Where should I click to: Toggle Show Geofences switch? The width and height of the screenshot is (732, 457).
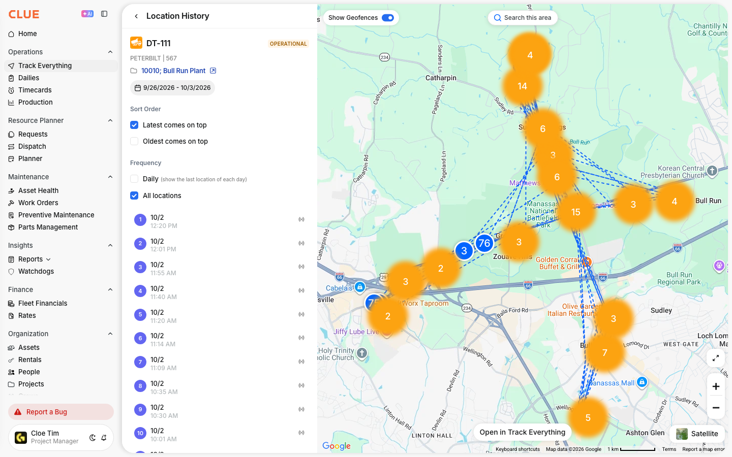(x=388, y=18)
